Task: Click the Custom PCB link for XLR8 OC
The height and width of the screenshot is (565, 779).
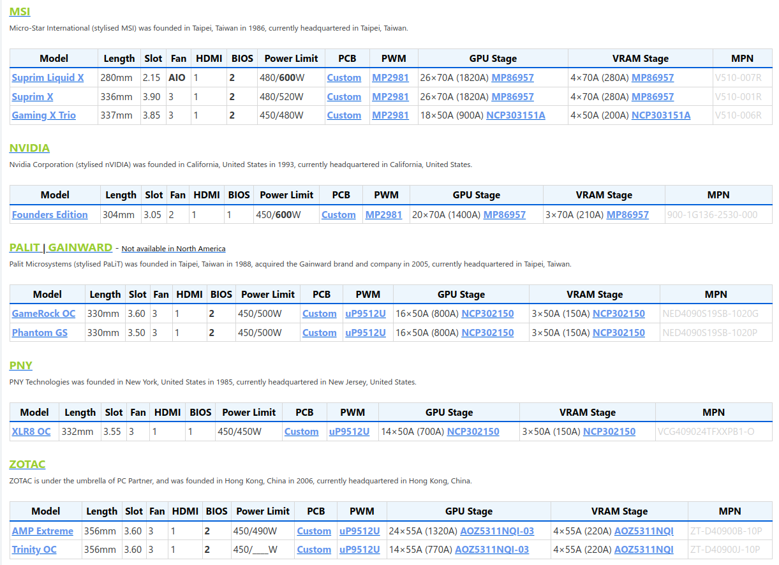Action: [302, 432]
